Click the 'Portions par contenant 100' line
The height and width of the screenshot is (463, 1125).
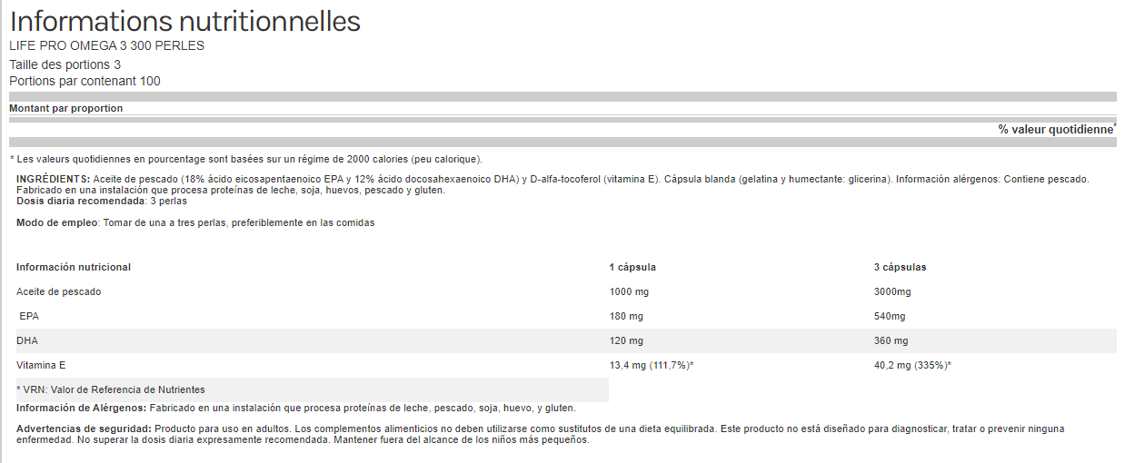pyautogui.click(x=85, y=81)
